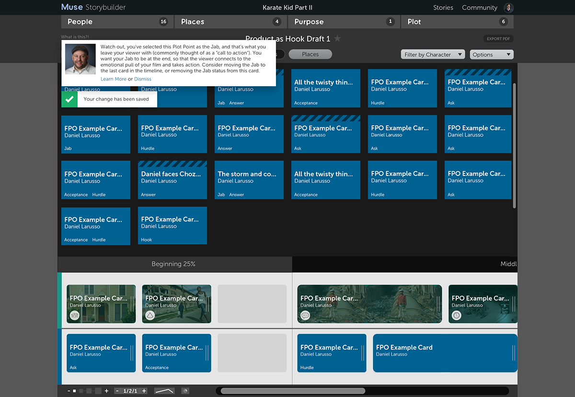Click the speech bubble icon on timeline card

click(x=305, y=315)
